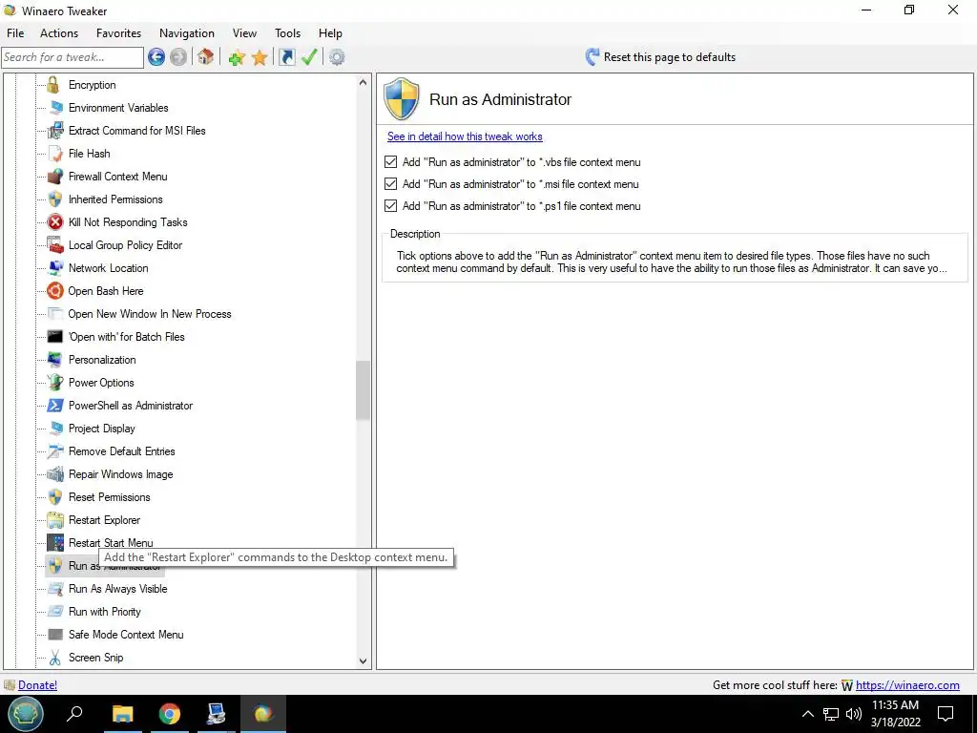Click the tree scrollbar down arrow
Viewport: 977px width, 733px height.
[364, 661]
